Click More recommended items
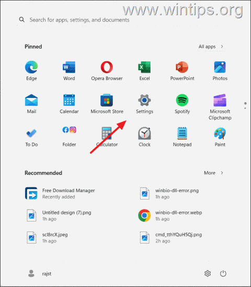 click(x=213, y=173)
